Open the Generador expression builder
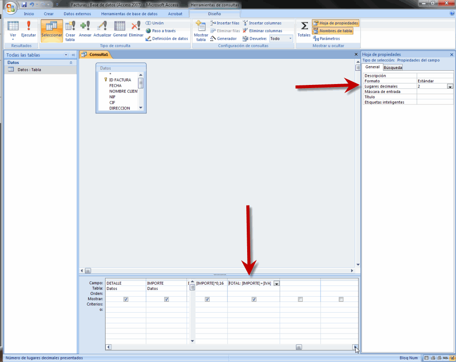This screenshot has height=362, width=456. pos(224,39)
